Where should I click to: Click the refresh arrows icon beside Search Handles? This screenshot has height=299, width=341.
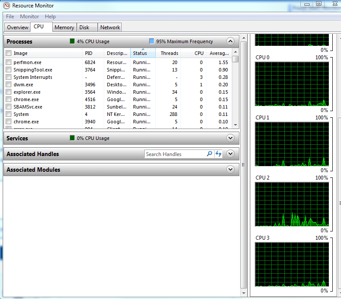[218, 154]
